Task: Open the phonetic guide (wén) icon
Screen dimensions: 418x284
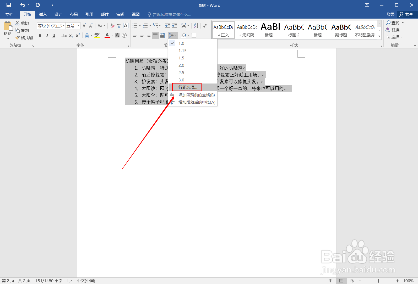Action: [x=119, y=26]
